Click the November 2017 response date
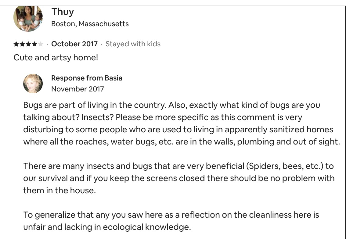The image size is (346, 239). pyautogui.click(x=77, y=89)
